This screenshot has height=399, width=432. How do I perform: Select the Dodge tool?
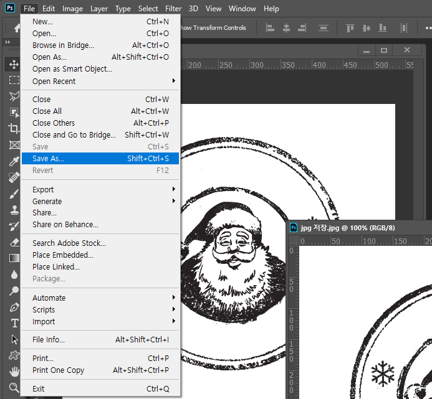(x=14, y=291)
